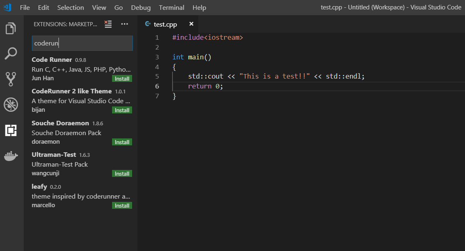Select the Extensions view icon
This screenshot has height=251, width=465.
[11, 130]
